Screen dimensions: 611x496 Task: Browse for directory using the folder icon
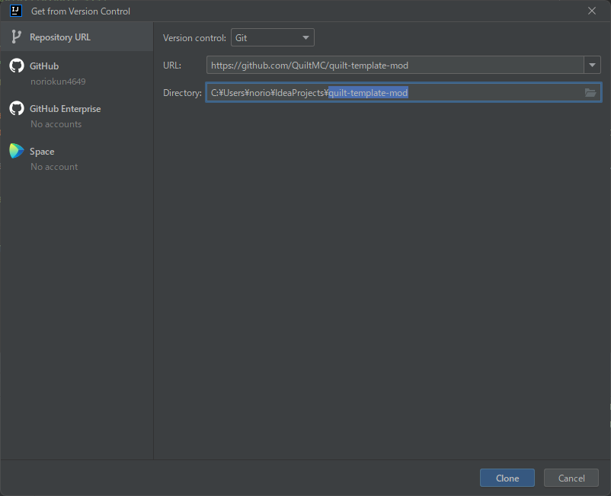[x=590, y=93]
